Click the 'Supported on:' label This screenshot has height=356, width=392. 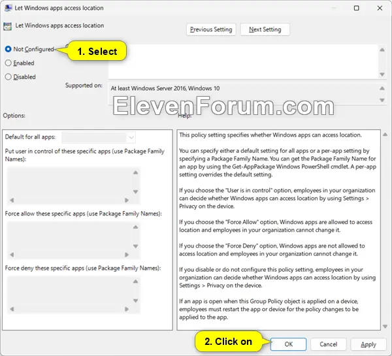84,86
